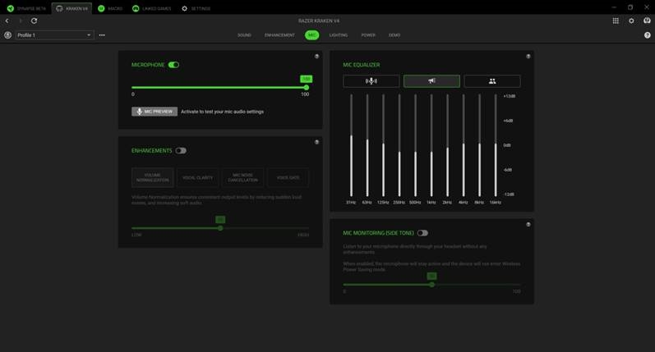655x352 pixels.
Task: Click the Razer Kraken V4 title text
Action: [x=319, y=21]
